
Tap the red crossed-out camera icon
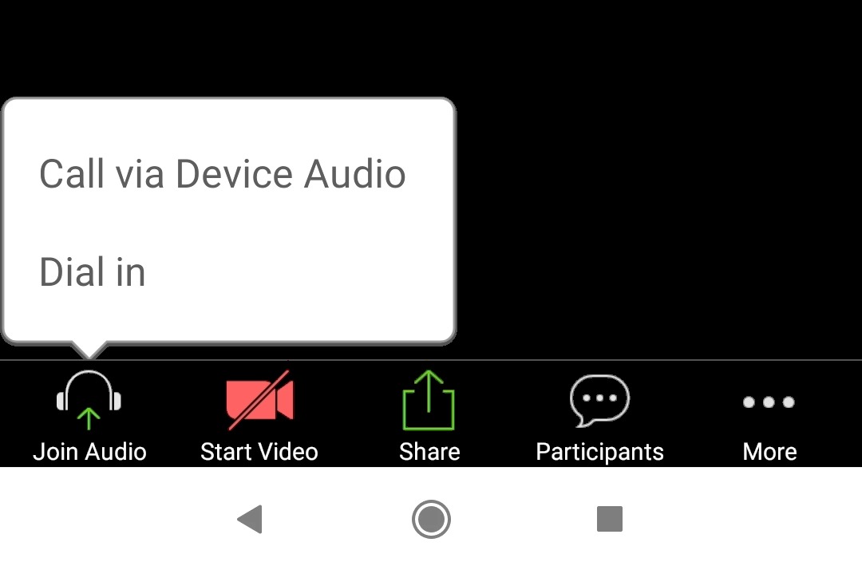(259, 400)
